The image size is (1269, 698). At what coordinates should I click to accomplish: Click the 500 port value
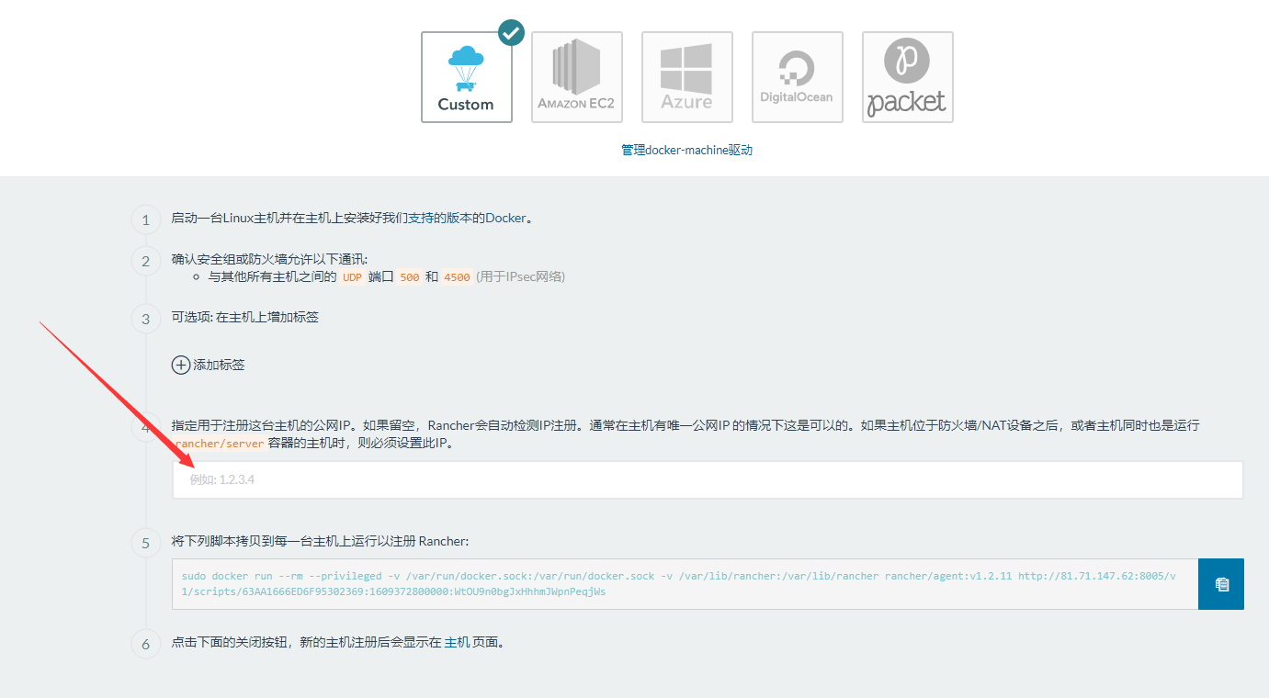[x=410, y=276]
